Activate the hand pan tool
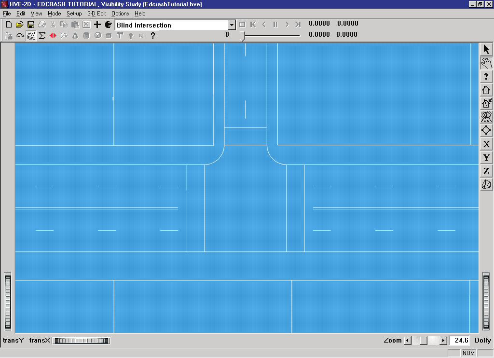This screenshot has height=358, width=494. point(486,63)
